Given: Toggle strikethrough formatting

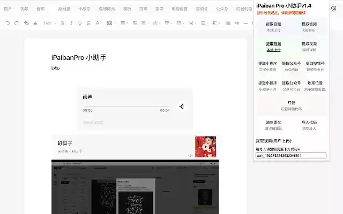Looking at the screenshot, I should [x=88, y=23].
